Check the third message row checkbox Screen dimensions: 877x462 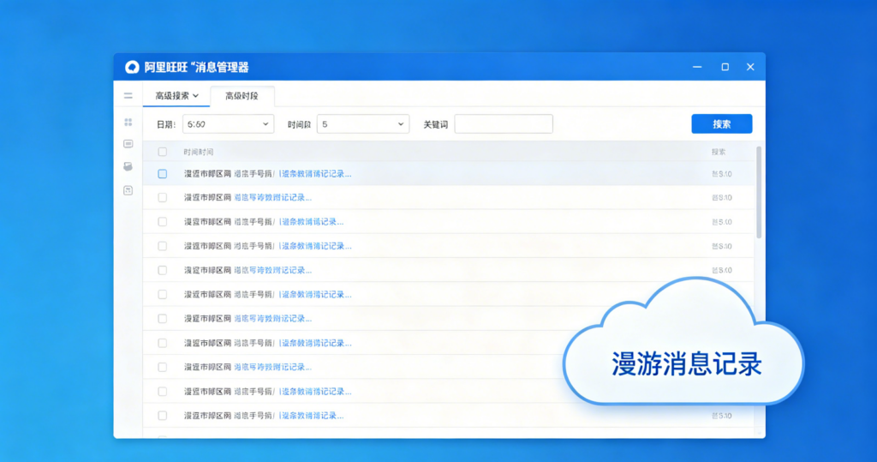(162, 222)
